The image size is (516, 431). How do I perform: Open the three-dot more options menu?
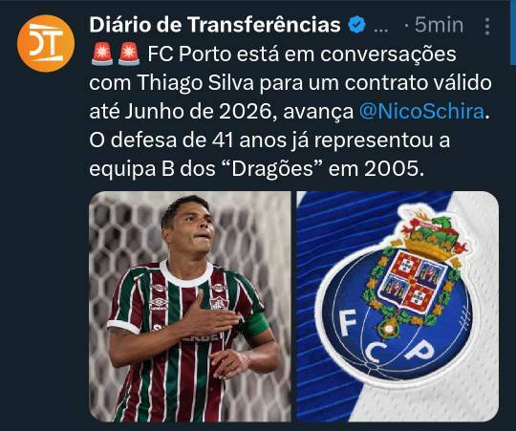click(487, 26)
